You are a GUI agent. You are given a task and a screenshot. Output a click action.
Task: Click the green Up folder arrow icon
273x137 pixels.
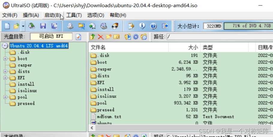click(93, 37)
